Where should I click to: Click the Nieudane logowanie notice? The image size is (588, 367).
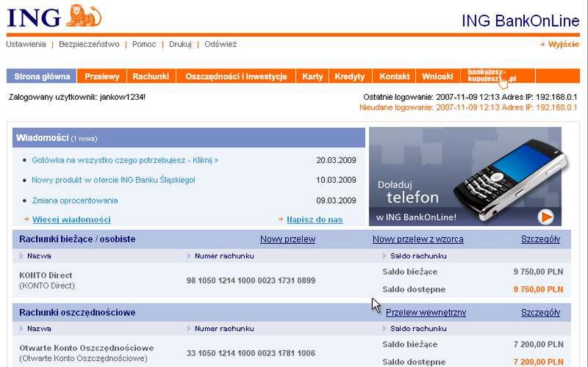[468, 107]
